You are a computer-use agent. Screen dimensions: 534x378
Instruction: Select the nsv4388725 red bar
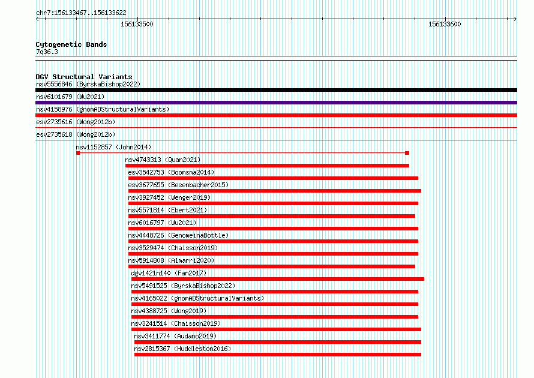[x=275, y=317]
